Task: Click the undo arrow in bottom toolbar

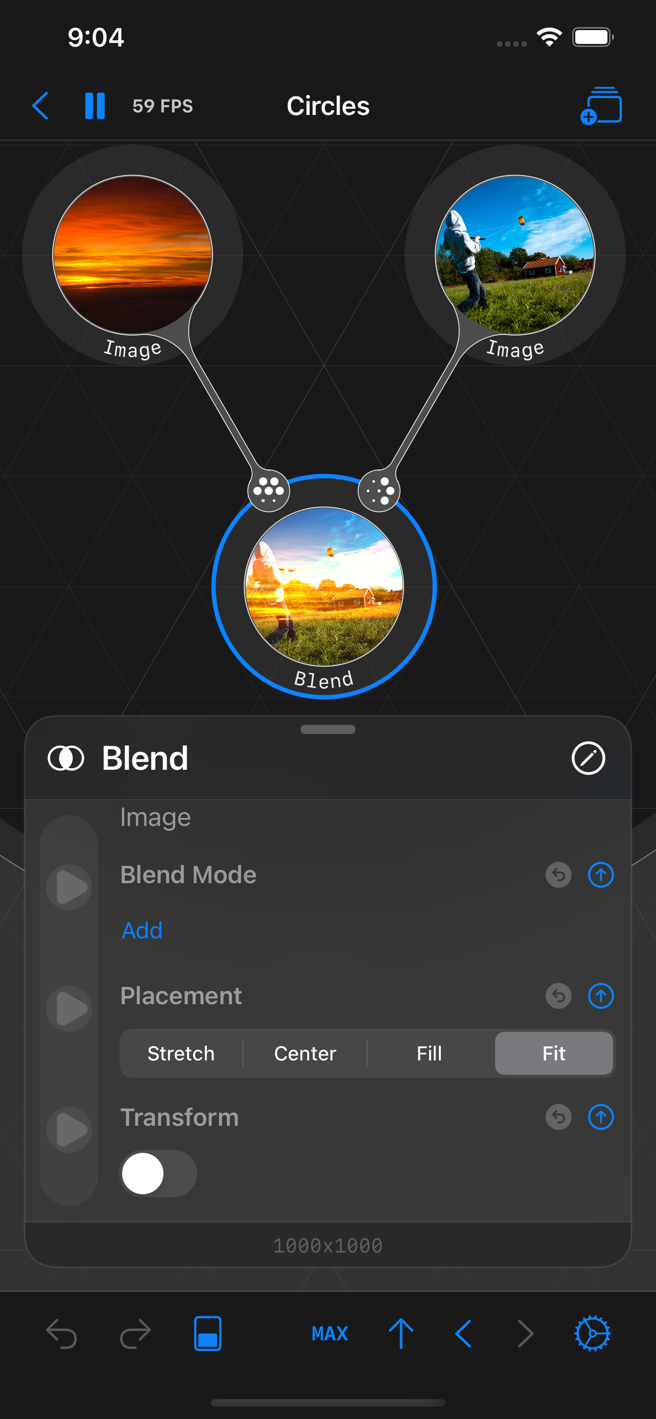Action: 62,1334
